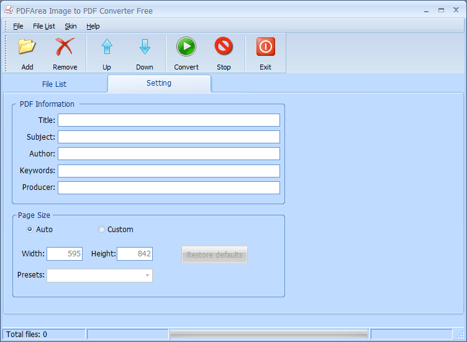This screenshot has width=467, height=342.
Task: Click the Width field showing 595
Action: [x=65, y=254]
